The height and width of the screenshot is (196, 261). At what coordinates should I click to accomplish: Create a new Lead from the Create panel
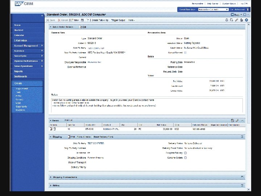click(x=18, y=103)
